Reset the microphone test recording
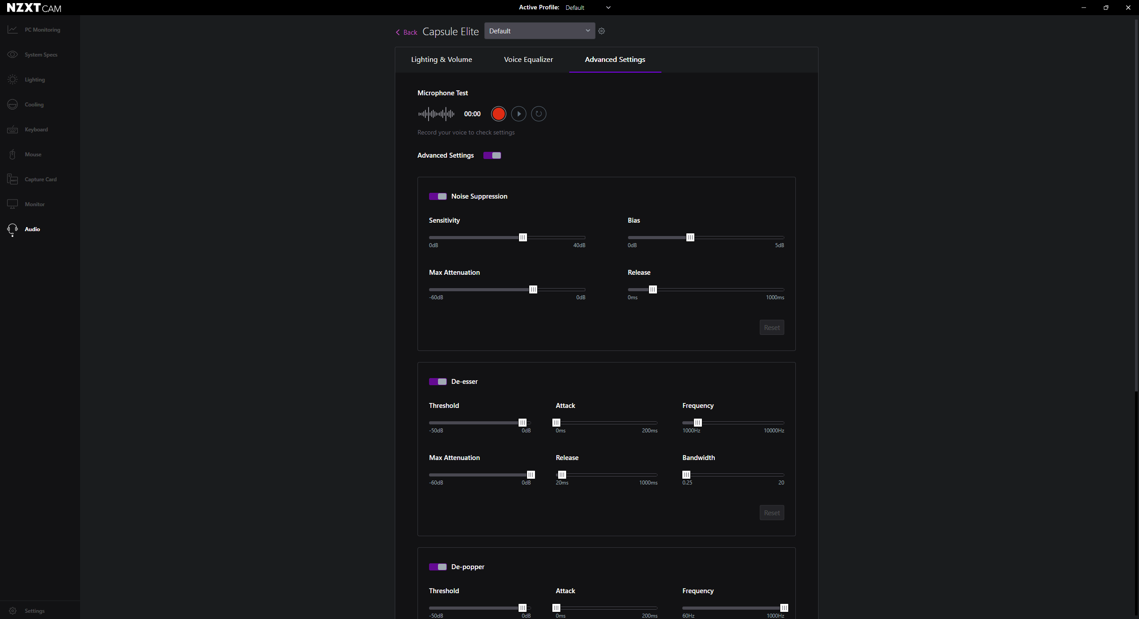Viewport: 1139px width, 619px height. point(539,114)
